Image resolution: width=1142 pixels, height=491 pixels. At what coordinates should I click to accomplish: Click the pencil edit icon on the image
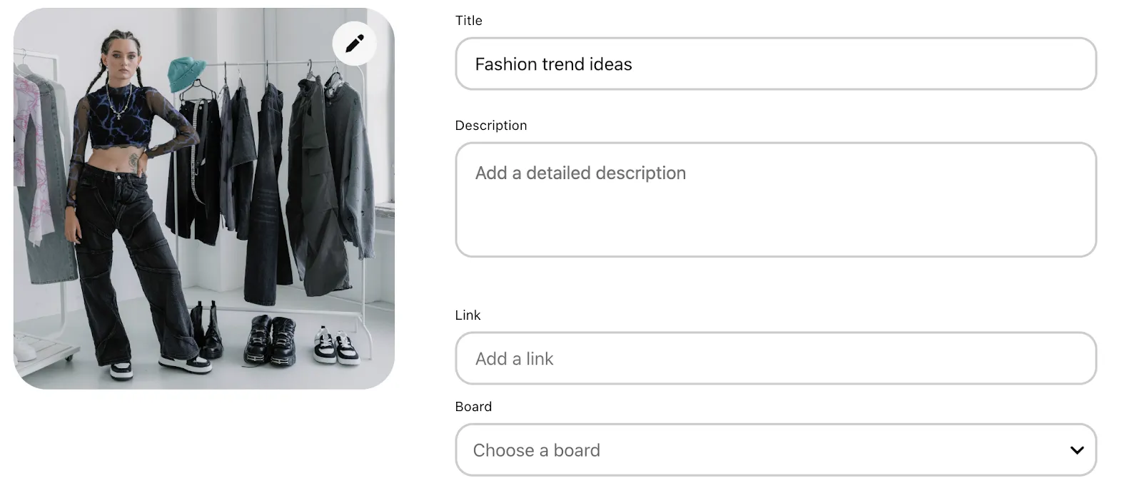tap(355, 44)
